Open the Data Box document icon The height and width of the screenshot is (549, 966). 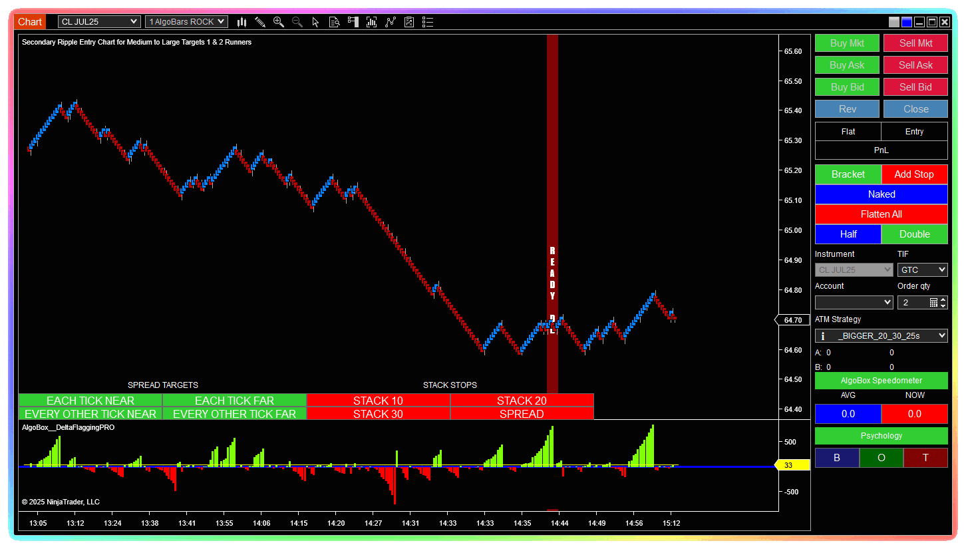[334, 22]
